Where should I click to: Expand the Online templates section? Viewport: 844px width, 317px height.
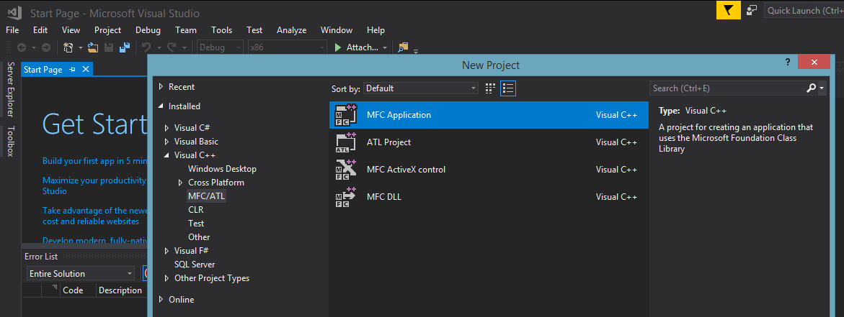161,299
